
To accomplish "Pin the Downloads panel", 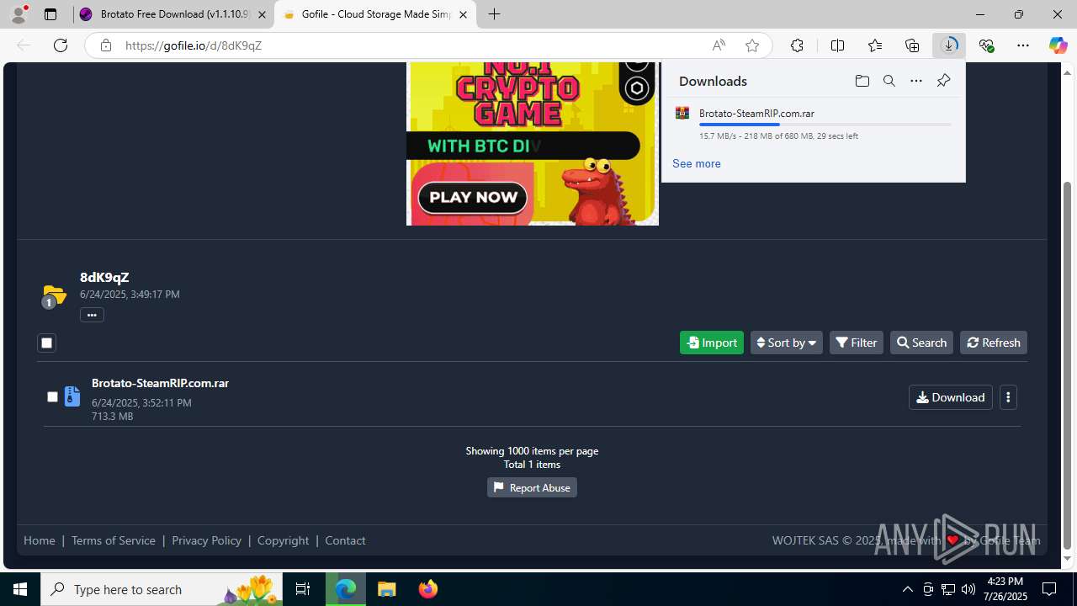I will click(x=943, y=81).
